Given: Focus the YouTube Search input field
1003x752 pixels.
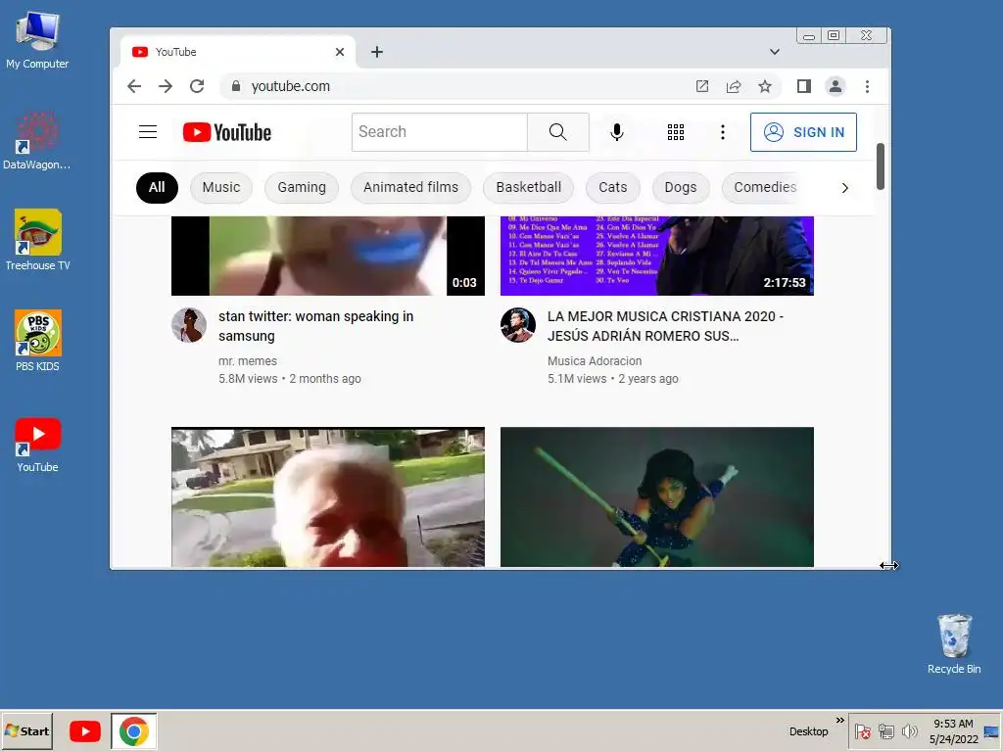Looking at the screenshot, I should tap(440, 132).
